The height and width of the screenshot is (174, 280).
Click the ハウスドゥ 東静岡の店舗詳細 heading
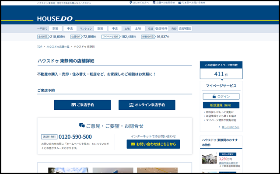click(x=66, y=61)
